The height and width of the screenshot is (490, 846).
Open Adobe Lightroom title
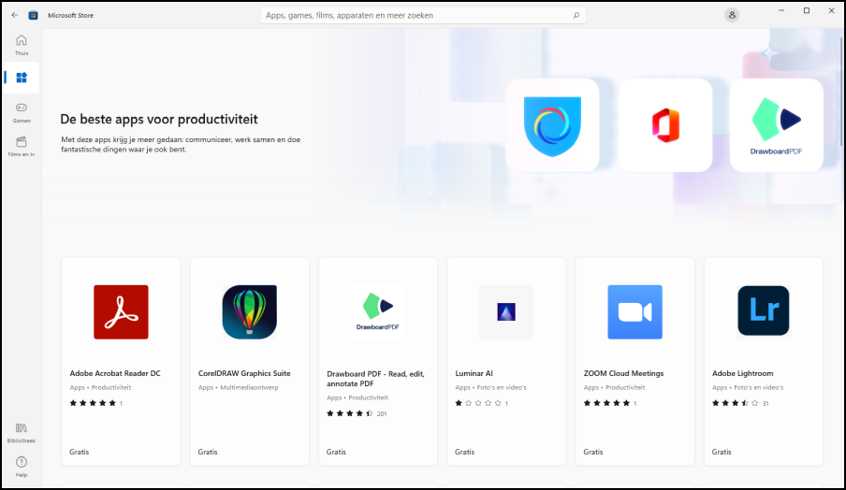tap(742, 373)
